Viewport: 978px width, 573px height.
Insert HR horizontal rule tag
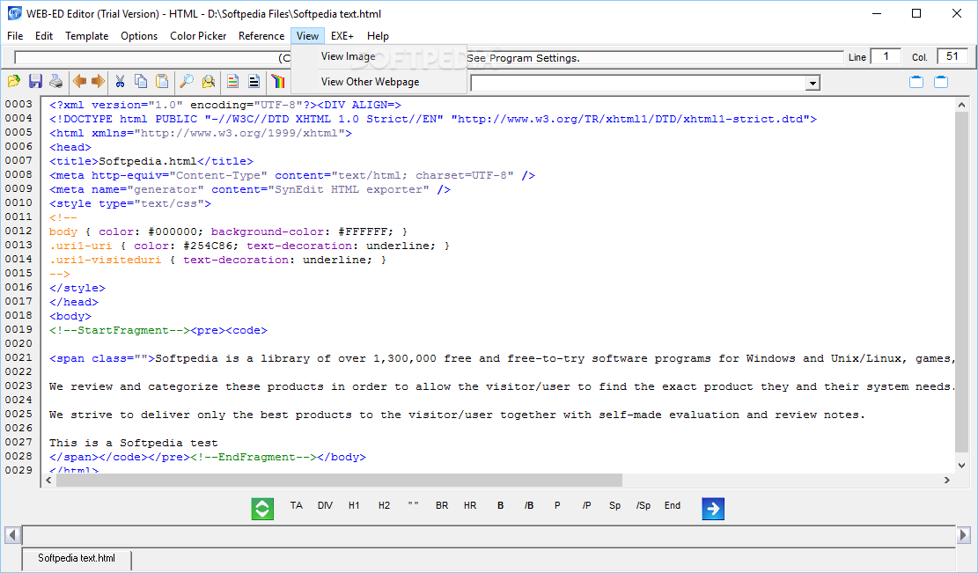click(x=470, y=505)
